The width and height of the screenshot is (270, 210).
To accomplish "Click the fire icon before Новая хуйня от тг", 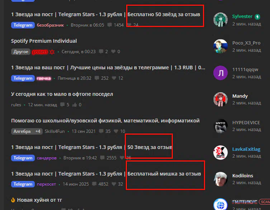I will click(x=13, y=200).
